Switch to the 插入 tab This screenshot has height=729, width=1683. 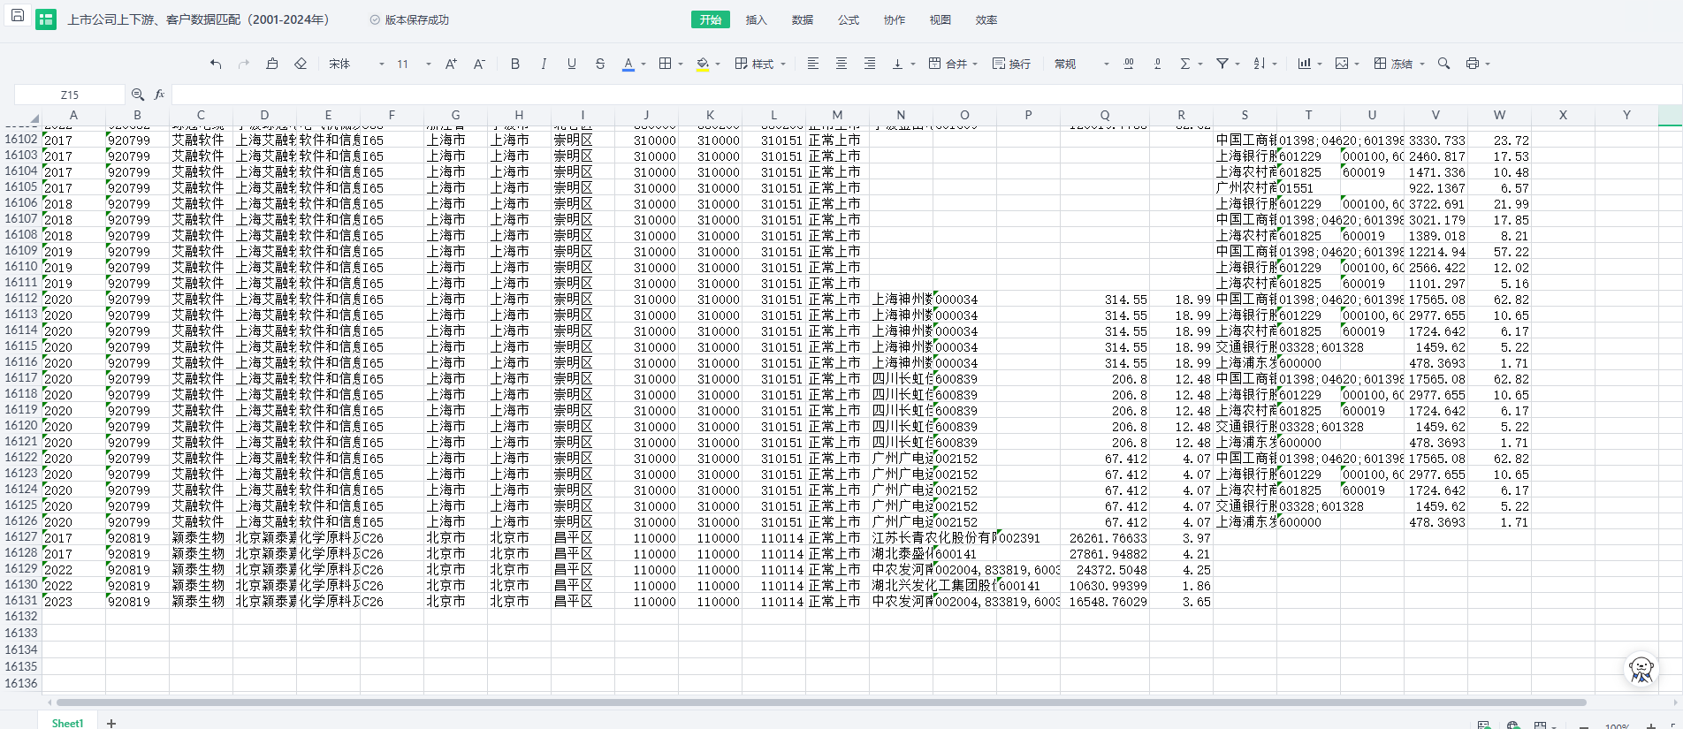pyautogui.click(x=756, y=19)
